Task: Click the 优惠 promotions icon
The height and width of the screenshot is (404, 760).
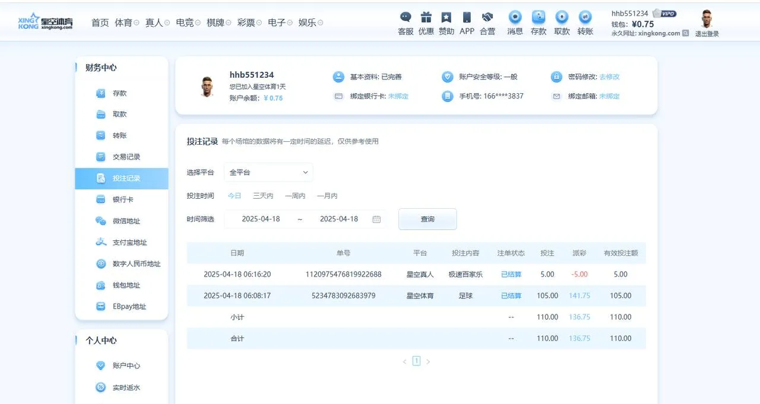Action: coord(426,24)
